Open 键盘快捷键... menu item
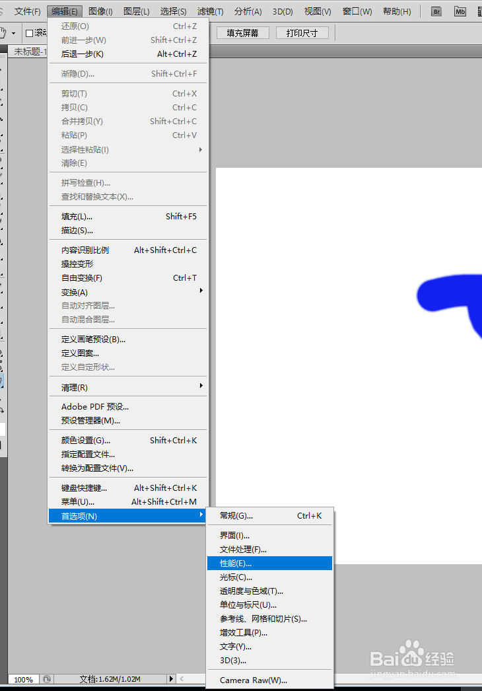482x691 pixels. click(128, 488)
